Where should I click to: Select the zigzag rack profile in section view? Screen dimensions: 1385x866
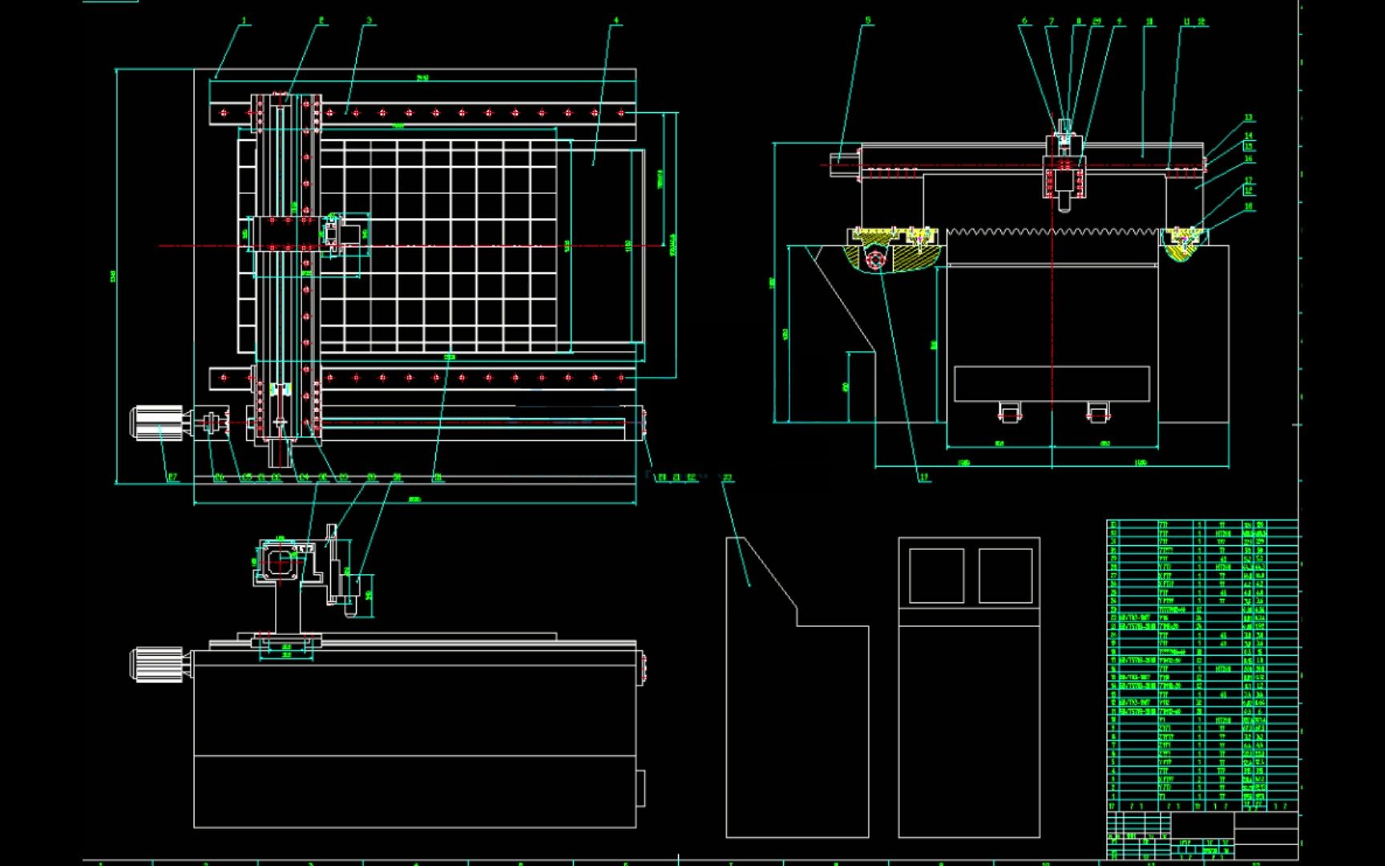click(1053, 233)
